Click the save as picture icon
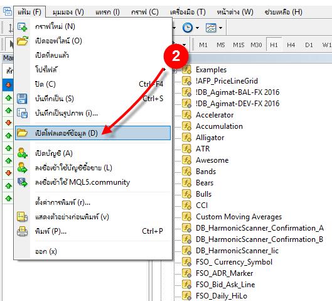 [x=22, y=113]
